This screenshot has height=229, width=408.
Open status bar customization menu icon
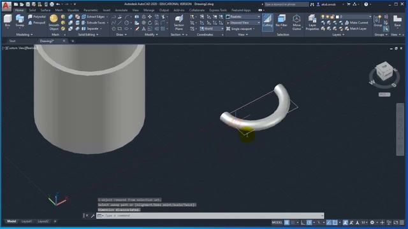(x=402, y=223)
